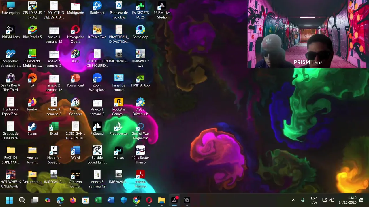This screenshot has height=207, width=369.
Task: Open PRISM Live Studio desktop icon
Action: click(162, 10)
